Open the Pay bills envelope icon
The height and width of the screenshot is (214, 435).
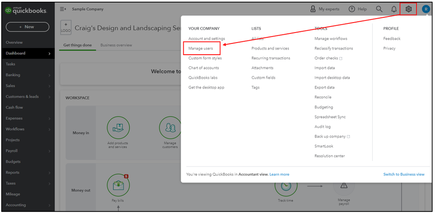click(118, 185)
